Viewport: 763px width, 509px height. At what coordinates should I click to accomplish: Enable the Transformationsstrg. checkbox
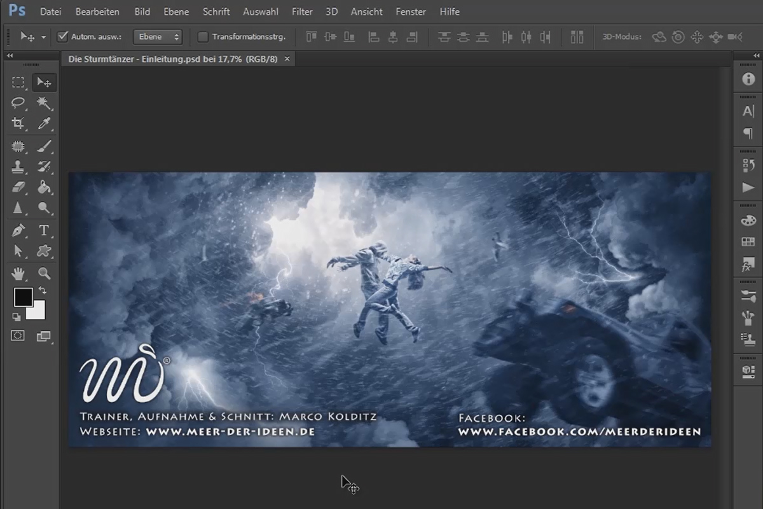pyautogui.click(x=203, y=37)
